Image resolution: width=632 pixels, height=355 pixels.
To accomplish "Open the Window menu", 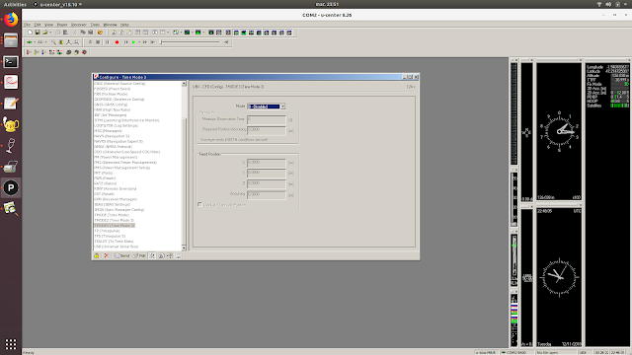I will (110, 25).
